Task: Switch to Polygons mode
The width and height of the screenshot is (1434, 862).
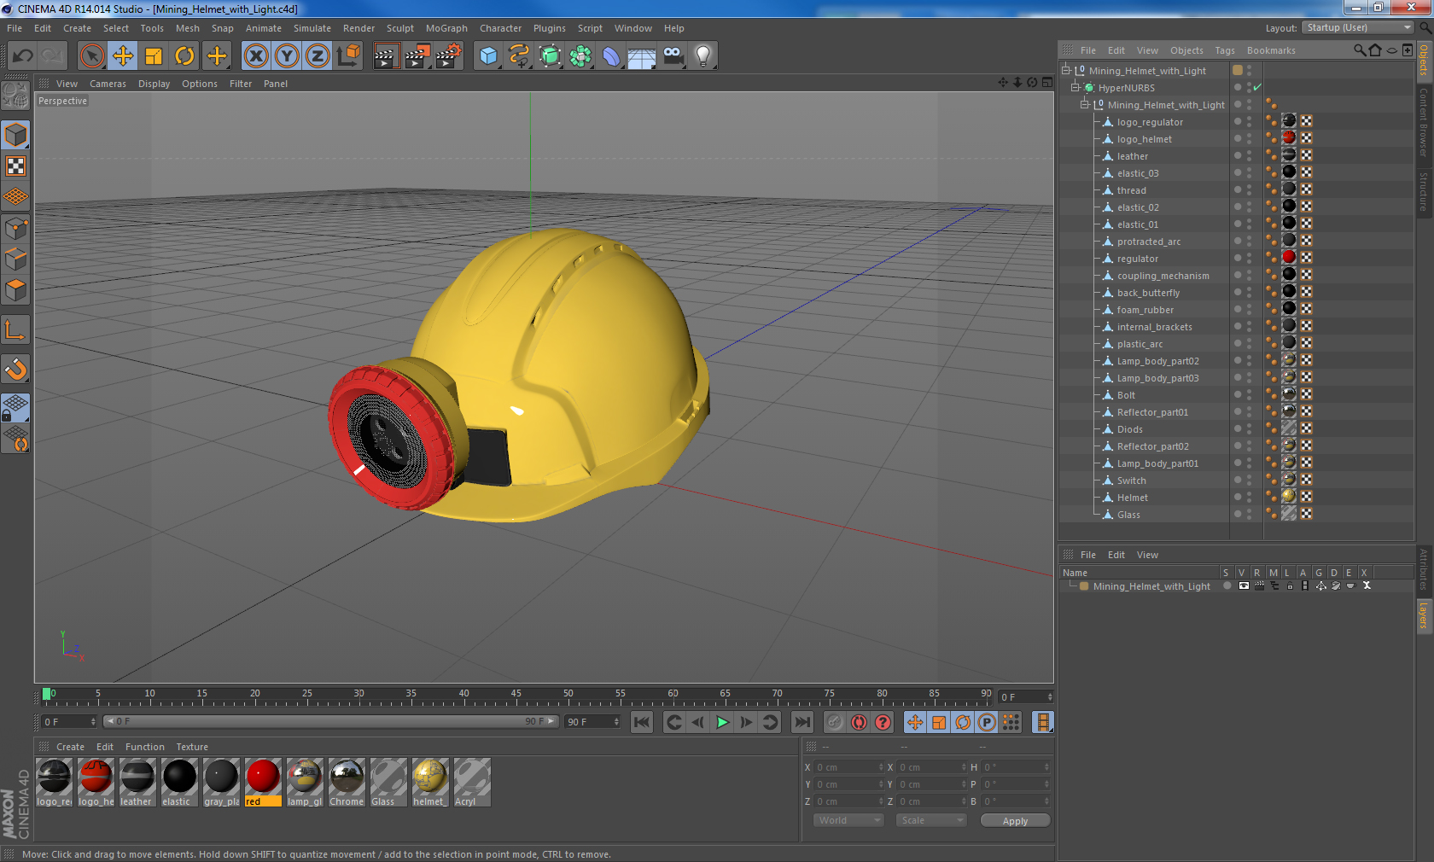Action: click(16, 290)
